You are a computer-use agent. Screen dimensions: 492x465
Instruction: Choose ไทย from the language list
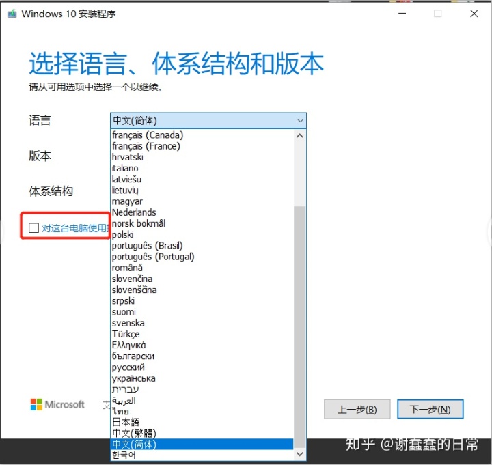click(x=202, y=411)
